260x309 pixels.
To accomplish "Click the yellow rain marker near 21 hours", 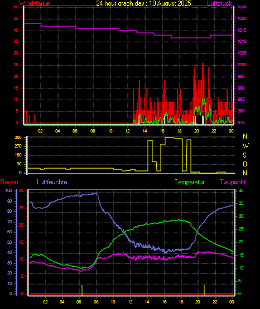I will pyautogui.click(x=204, y=290).
